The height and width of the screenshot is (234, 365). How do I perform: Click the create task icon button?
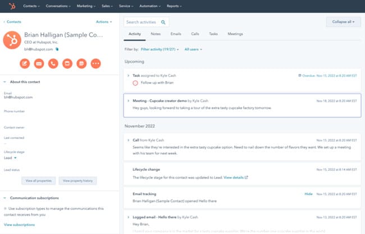(x=67, y=63)
